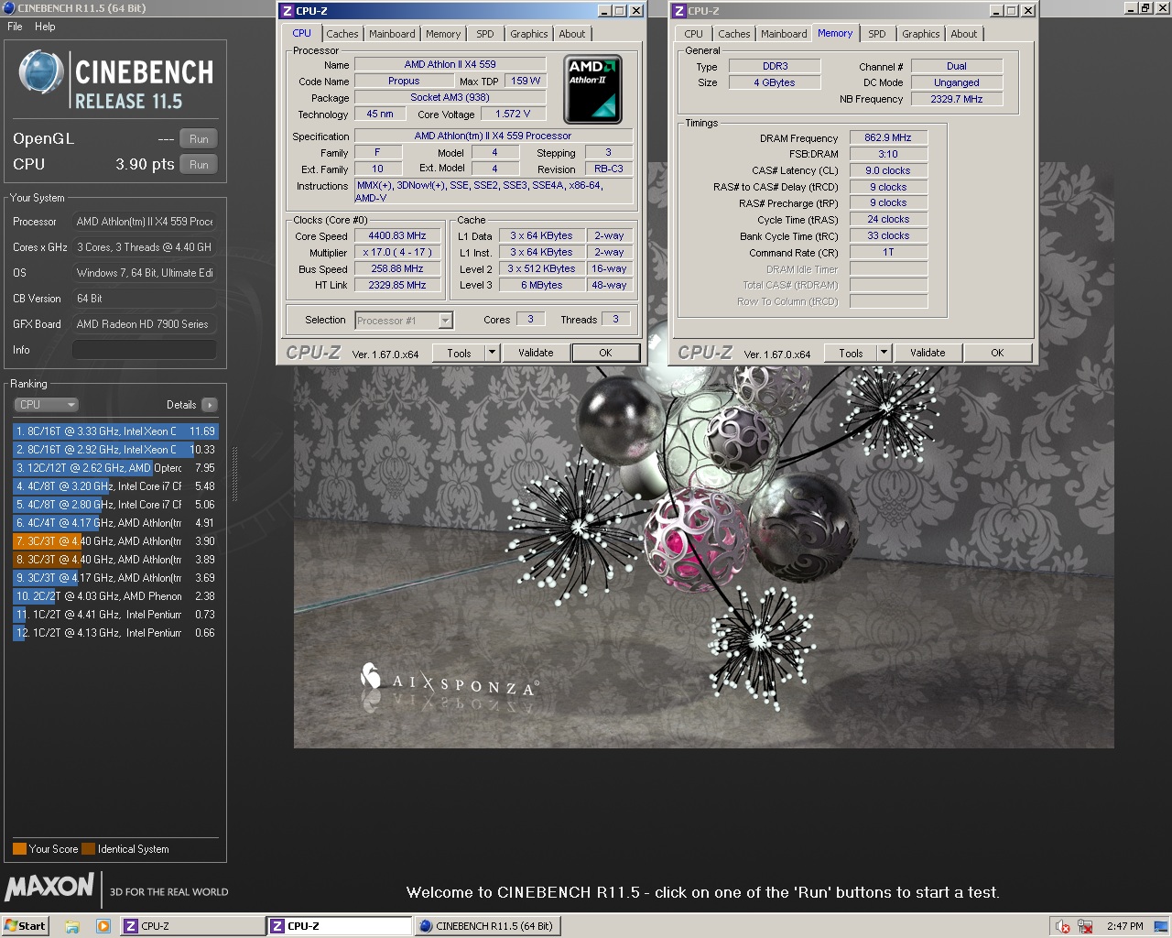
Task: Select ranking row 12 with score 0.66
Action: coord(115,633)
